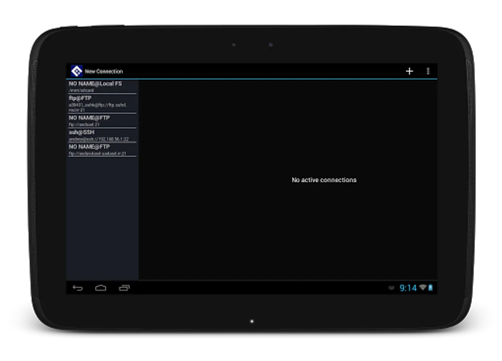Tap the No active connections message
502x361 pixels.
(324, 180)
